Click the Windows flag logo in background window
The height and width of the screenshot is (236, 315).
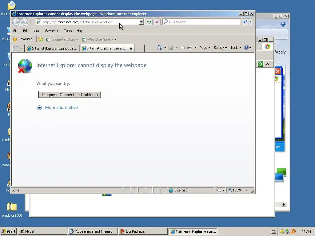[267, 47]
